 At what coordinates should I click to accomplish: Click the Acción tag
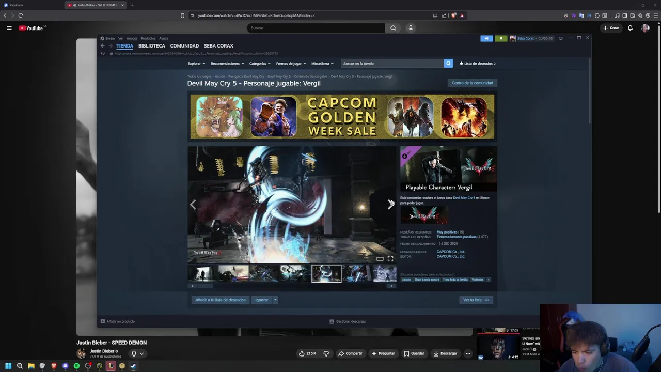[x=406, y=280]
